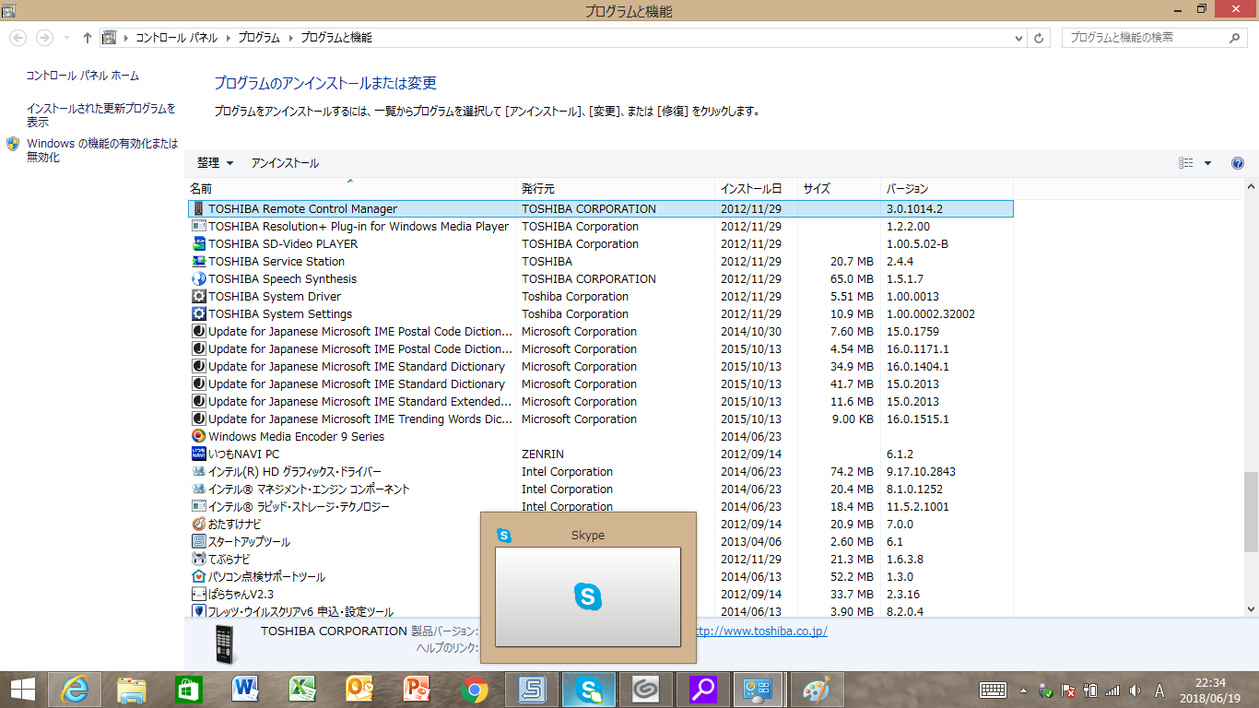Select インテル® マネジメント・エンジン コンポーネント

pyautogui.click(x=600, y=490)
